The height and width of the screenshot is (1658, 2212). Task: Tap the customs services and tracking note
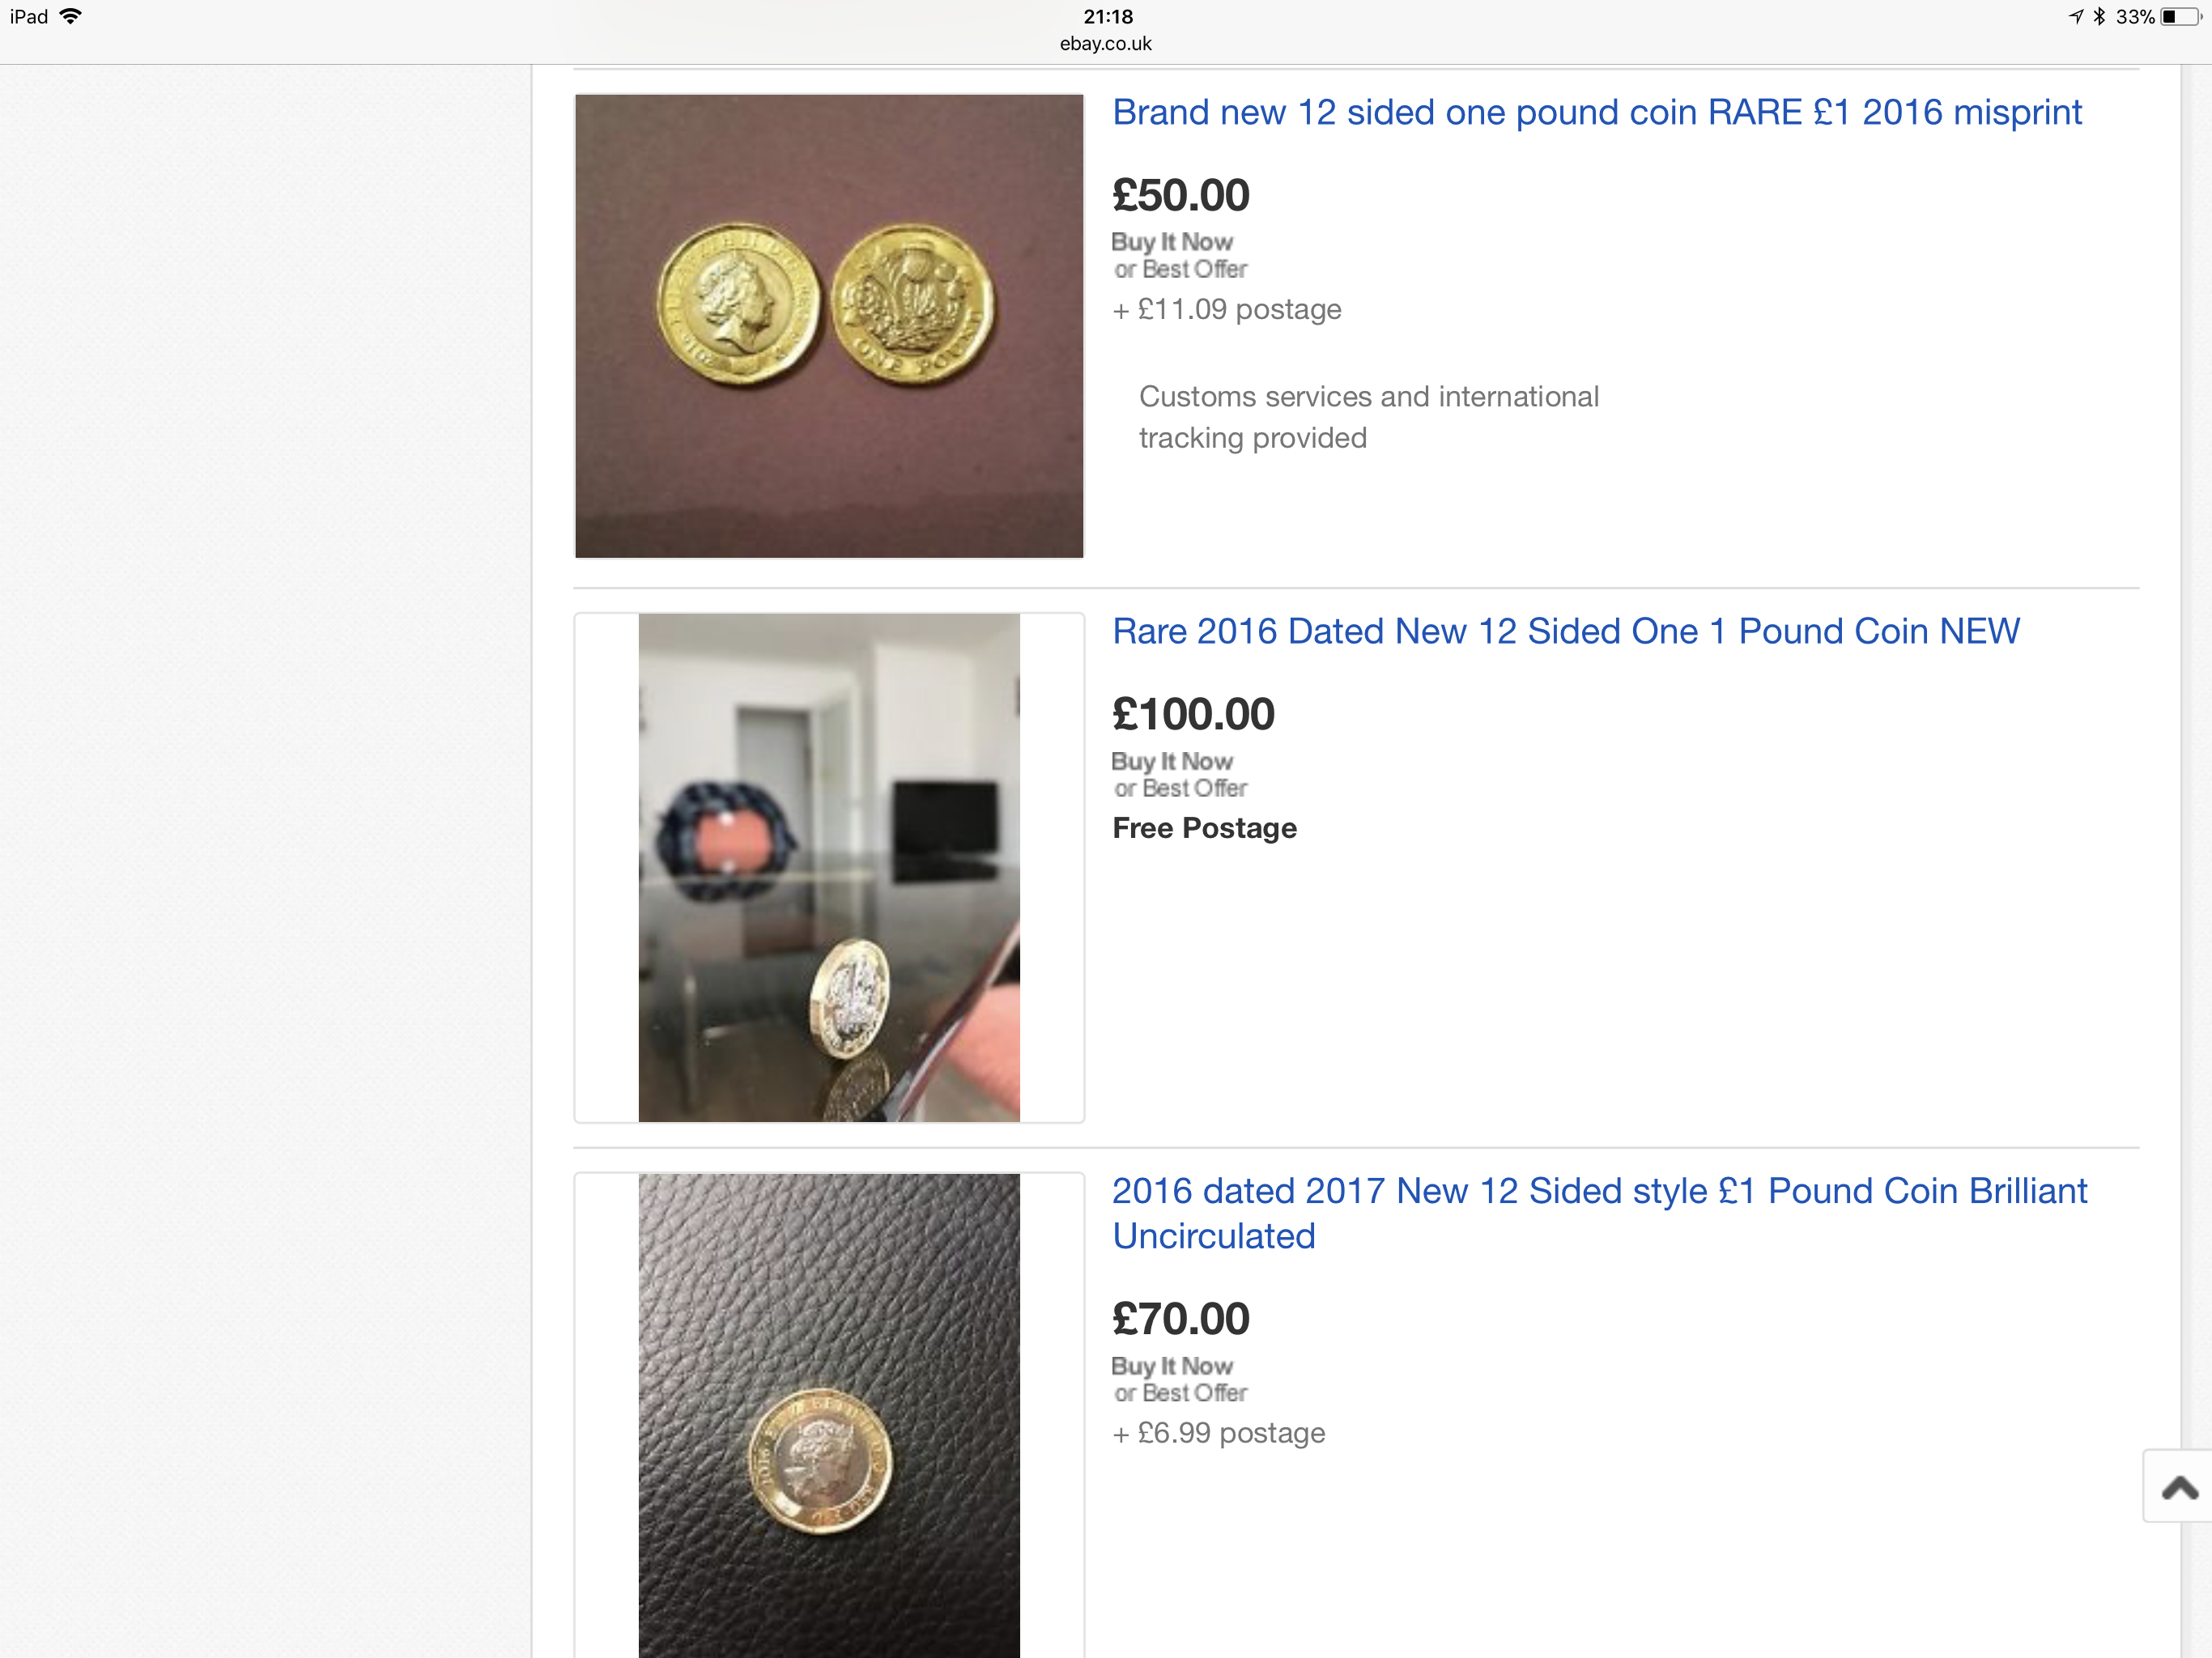tap(1368, 417)
